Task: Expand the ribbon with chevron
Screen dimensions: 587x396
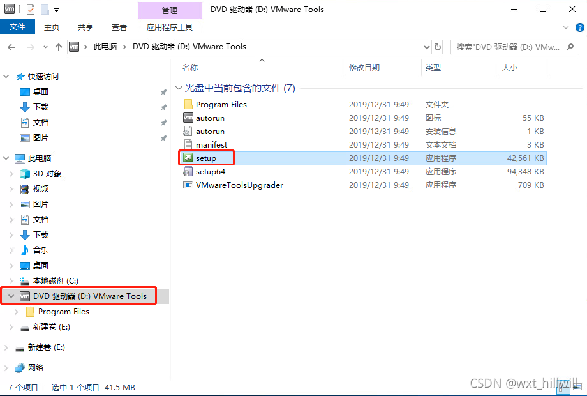Action: pyautogui.click(x=566, y=27)
